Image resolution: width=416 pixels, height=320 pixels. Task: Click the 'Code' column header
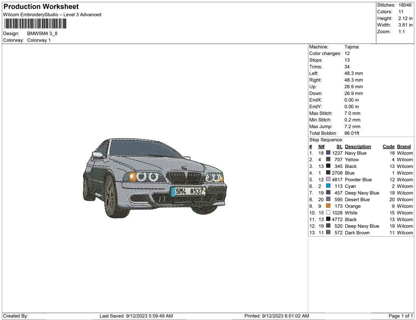point(389,147)
